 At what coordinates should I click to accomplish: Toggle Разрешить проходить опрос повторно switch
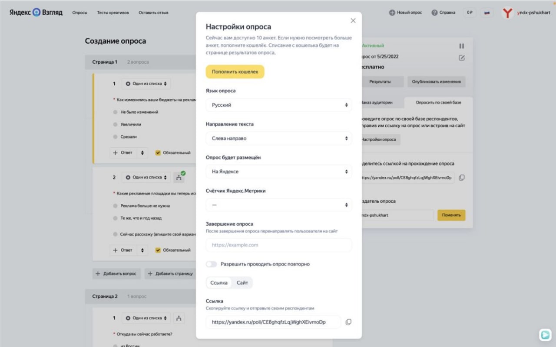pyautogui.click(x=212, y=264)
